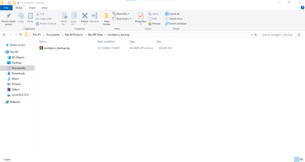This screenshot has width=305, height=162.
Task: Click My WP Data breadcrumb
Action: (95, 35)
